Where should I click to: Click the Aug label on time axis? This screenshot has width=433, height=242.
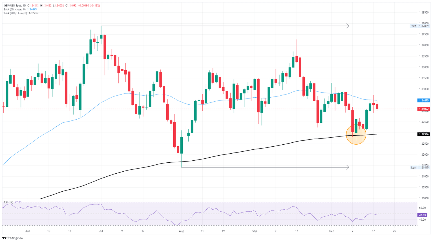coord(181,231)
